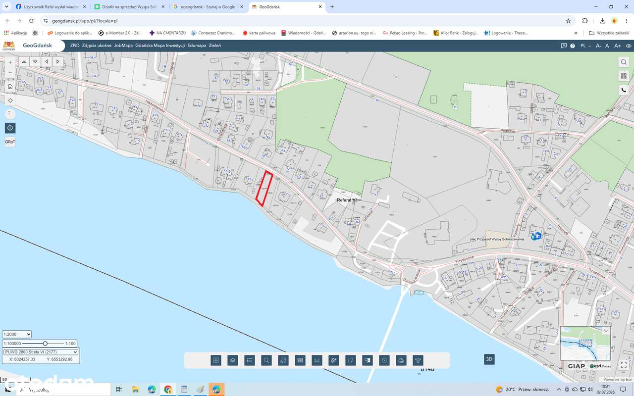
Task: Open the feedback comment icon in header
Action: pyautogui.click(x=564, y=46)
